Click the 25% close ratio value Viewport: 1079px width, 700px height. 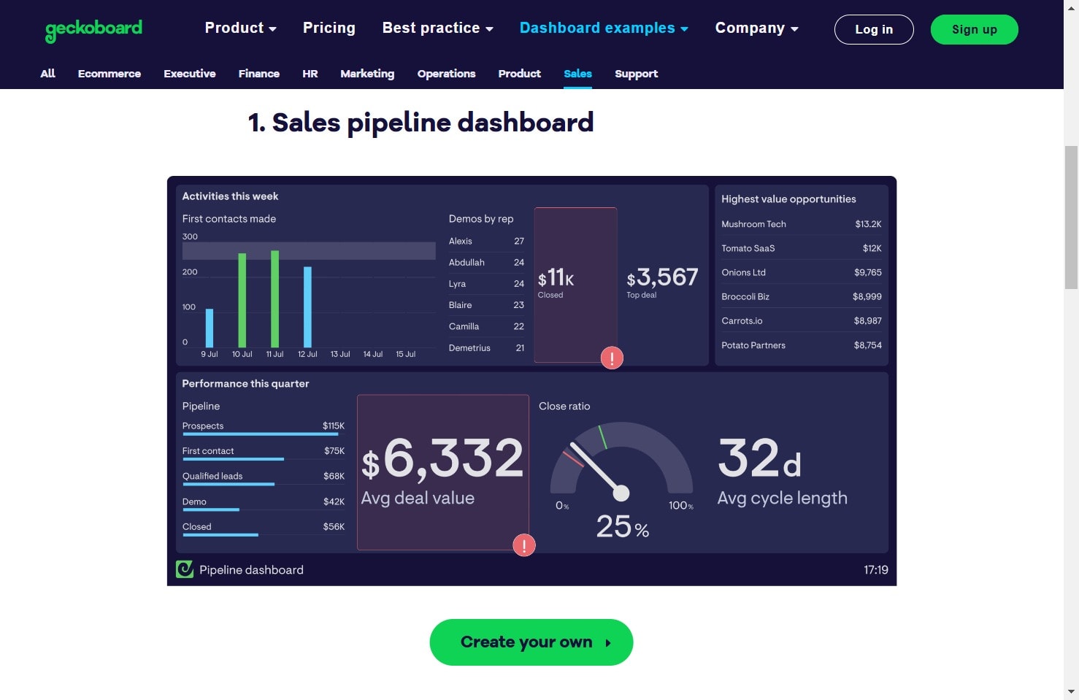623,526
